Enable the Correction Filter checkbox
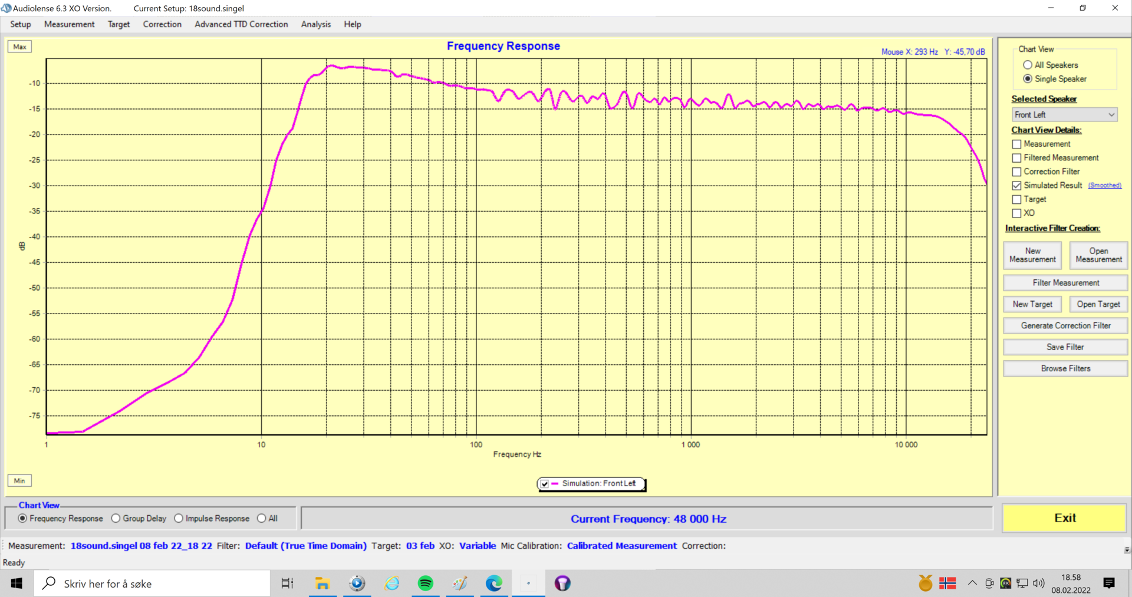 1016,171
